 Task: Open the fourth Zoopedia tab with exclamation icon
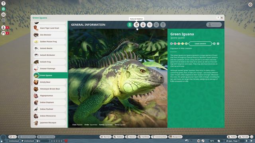click(150, 25)
